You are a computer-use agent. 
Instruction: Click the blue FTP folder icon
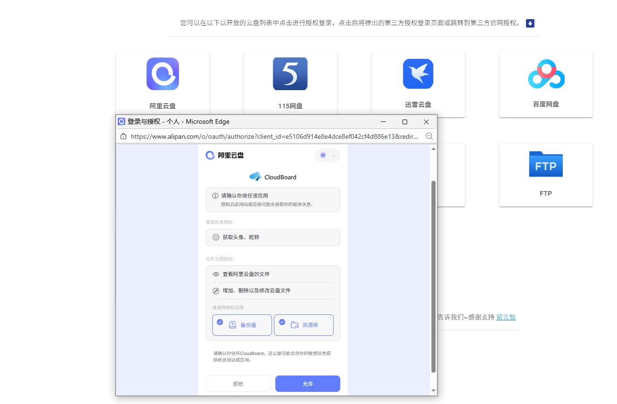click(545, 164)
